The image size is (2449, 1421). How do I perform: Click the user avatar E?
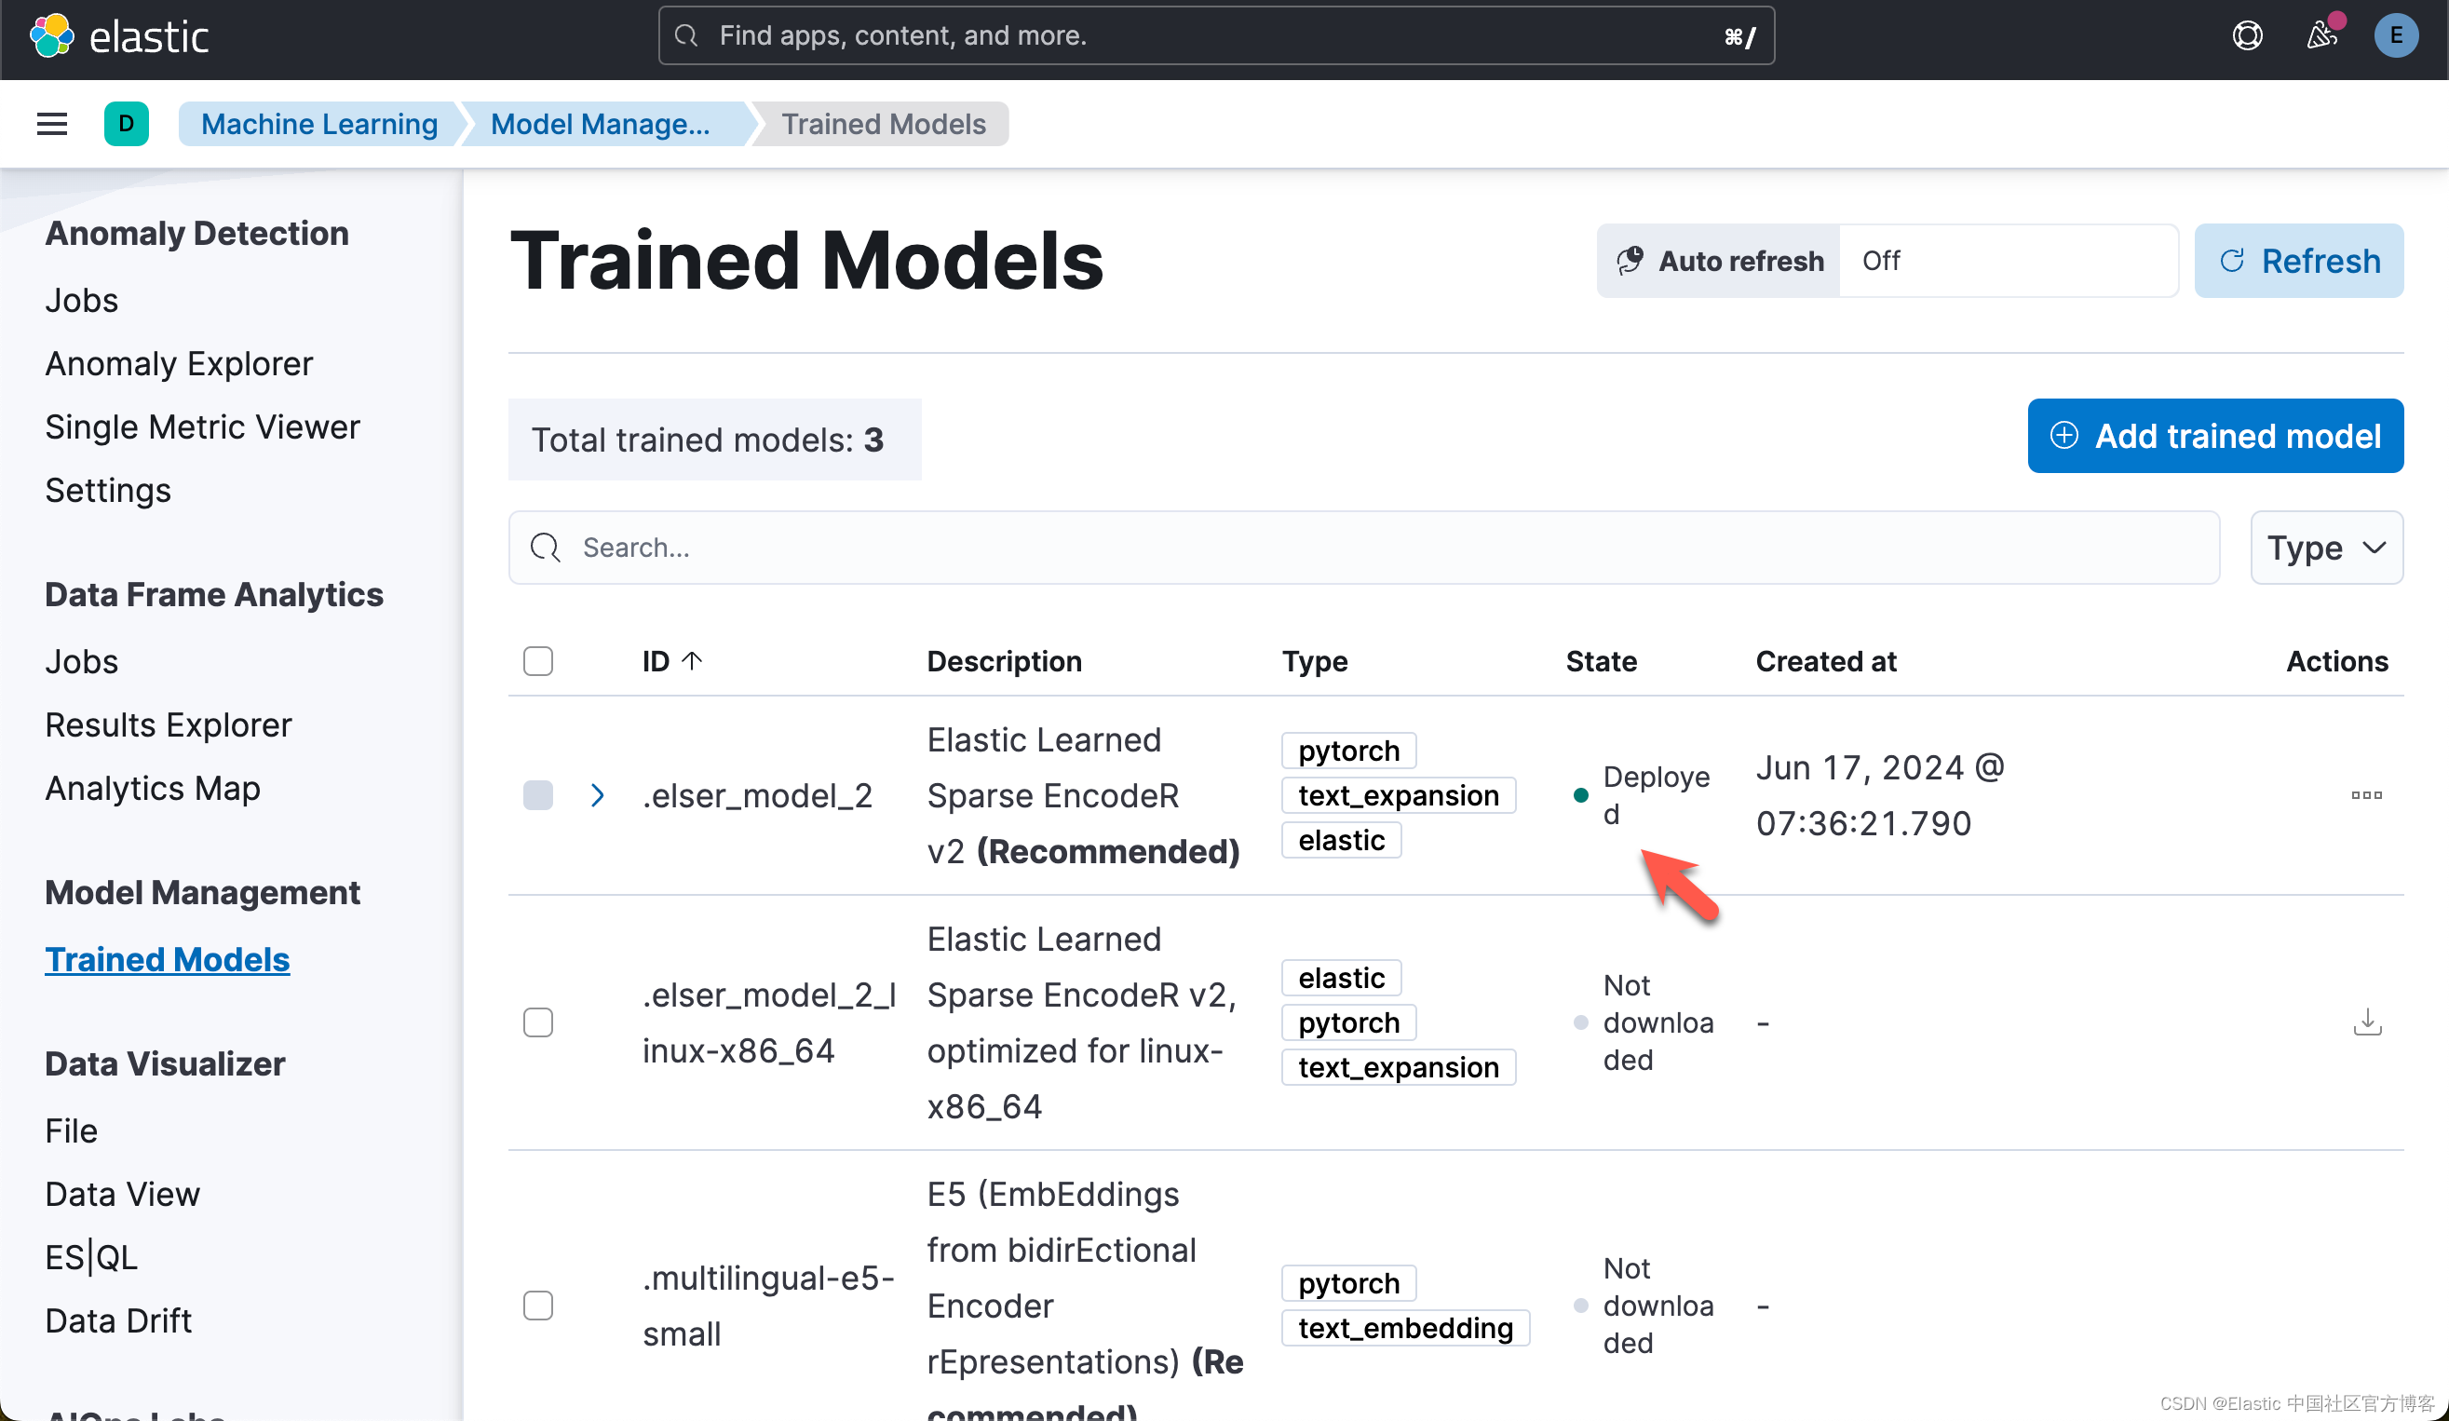point(2395,36)
